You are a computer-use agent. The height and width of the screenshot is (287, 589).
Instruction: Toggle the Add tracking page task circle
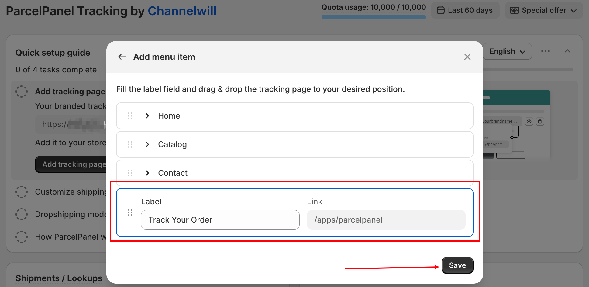(x=22, y=92)
